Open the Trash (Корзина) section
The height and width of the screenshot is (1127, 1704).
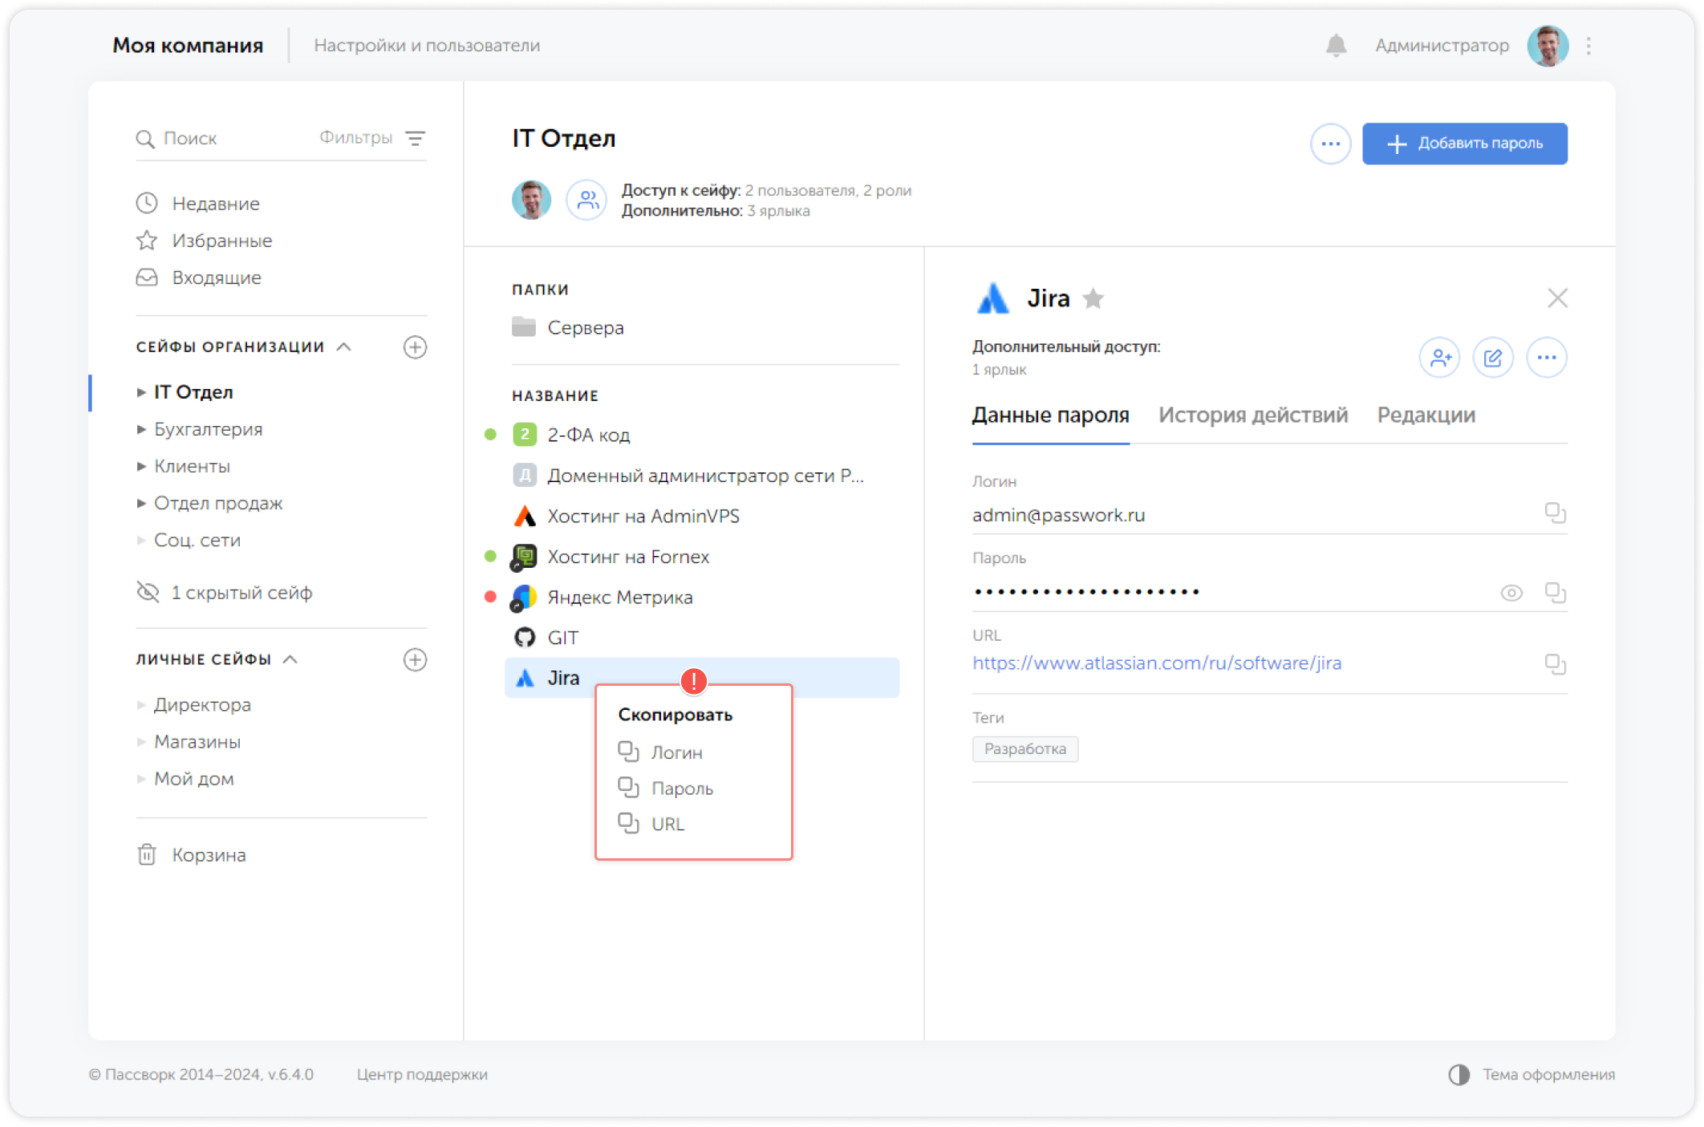point(208,855)
